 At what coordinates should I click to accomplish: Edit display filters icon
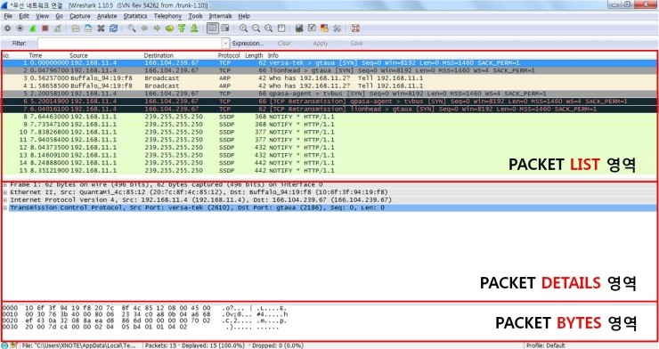[312, 28]
